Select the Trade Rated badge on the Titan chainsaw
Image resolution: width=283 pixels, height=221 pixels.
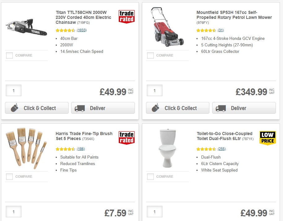click(x=126, y=16)
